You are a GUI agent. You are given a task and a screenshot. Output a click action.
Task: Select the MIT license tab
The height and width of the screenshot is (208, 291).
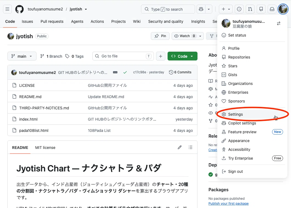click(x=45, y=147)
